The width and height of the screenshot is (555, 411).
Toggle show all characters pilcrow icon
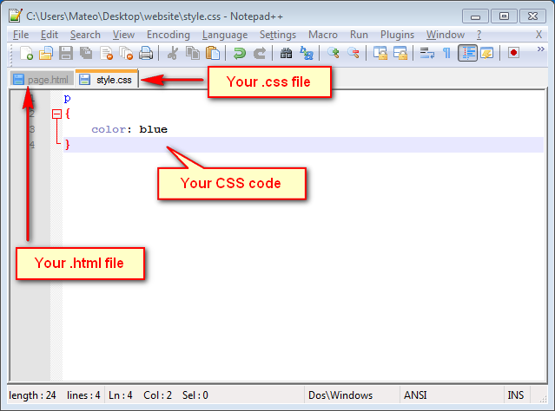446,53
